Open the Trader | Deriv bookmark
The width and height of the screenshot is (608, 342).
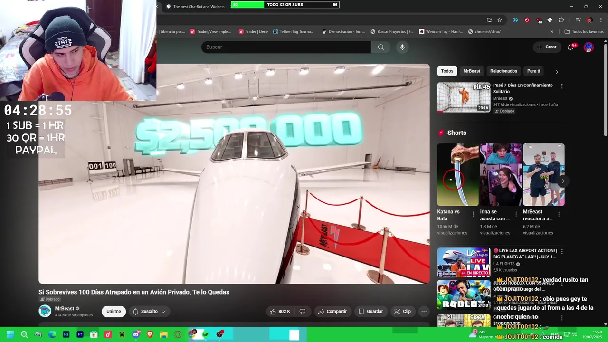pos(253,32)
